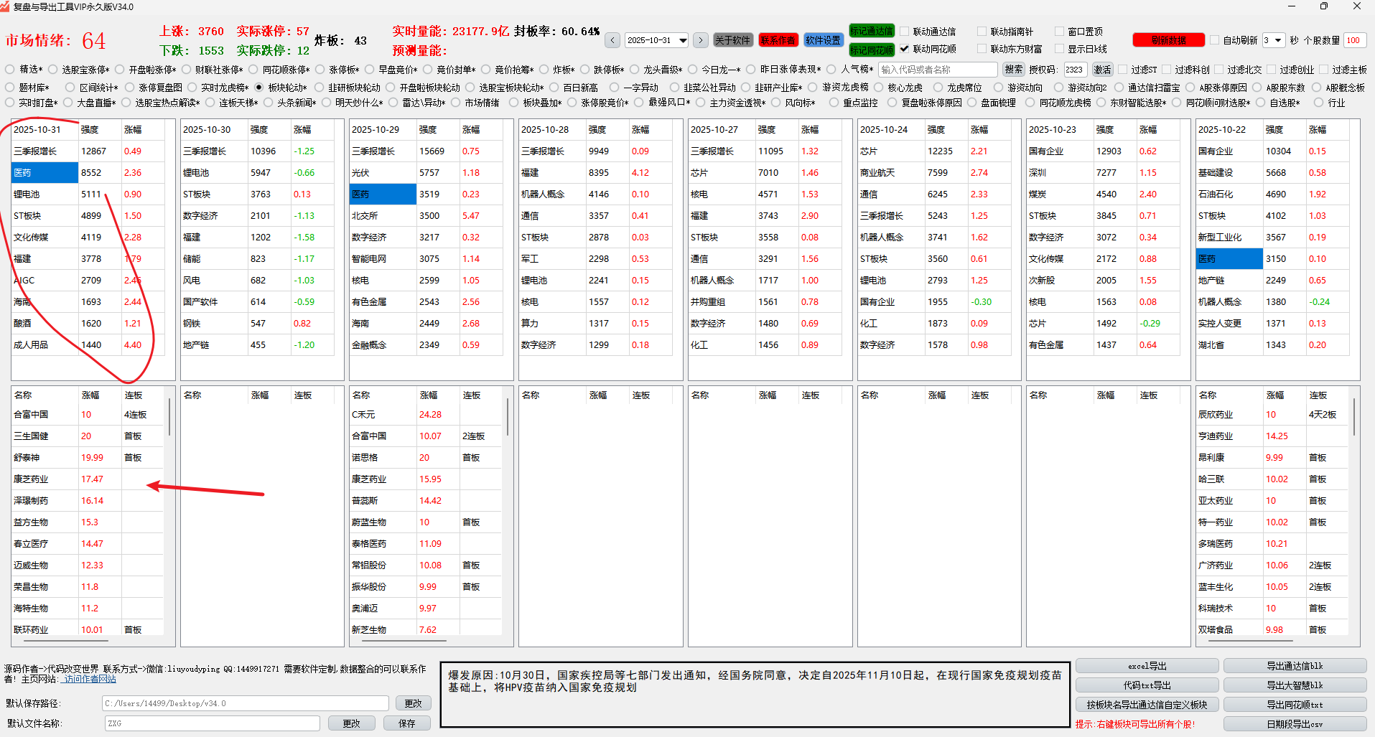Viewport: 1375px width, 737px height.
Task: Go to the previous date with the left arrow
Action: click(612, 40)
